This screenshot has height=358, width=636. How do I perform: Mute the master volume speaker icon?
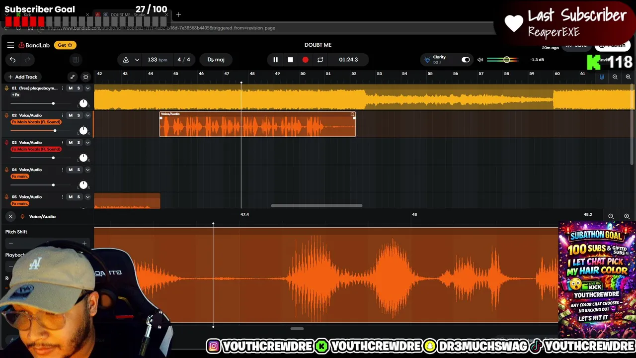click(480, 60)
